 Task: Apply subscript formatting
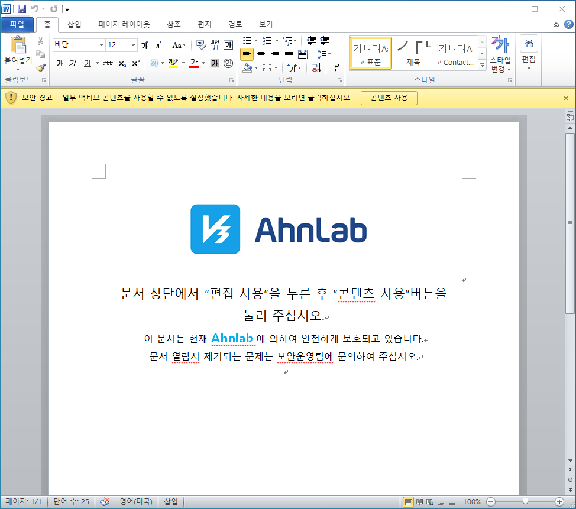(122, 63)
